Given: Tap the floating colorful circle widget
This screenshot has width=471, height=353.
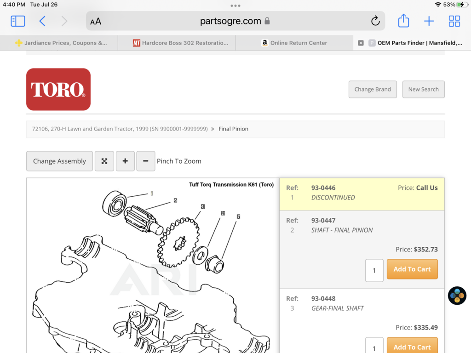Looking at the screenshot, I should pos(457,296).
